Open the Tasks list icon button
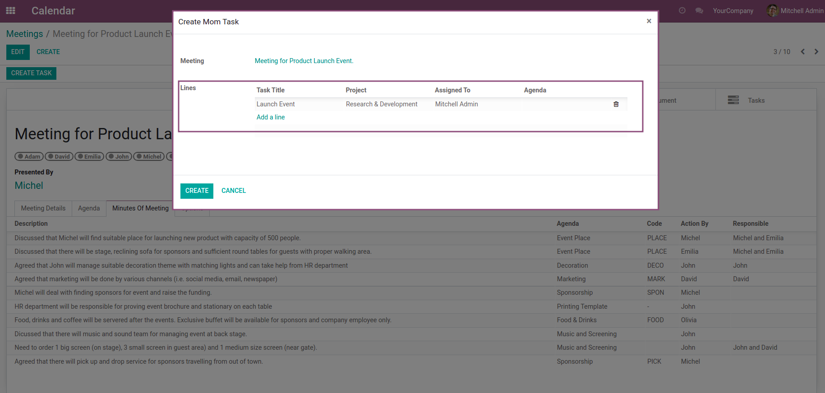The width and height of the screenshot is (825, 393). (x=733, y=100)
